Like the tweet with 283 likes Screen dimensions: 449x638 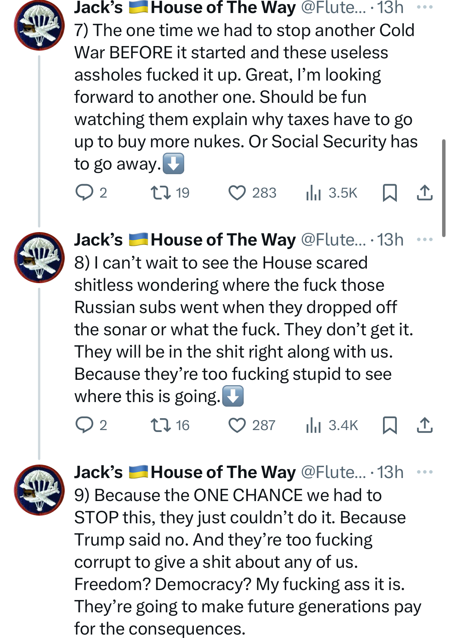pos(237,193)
